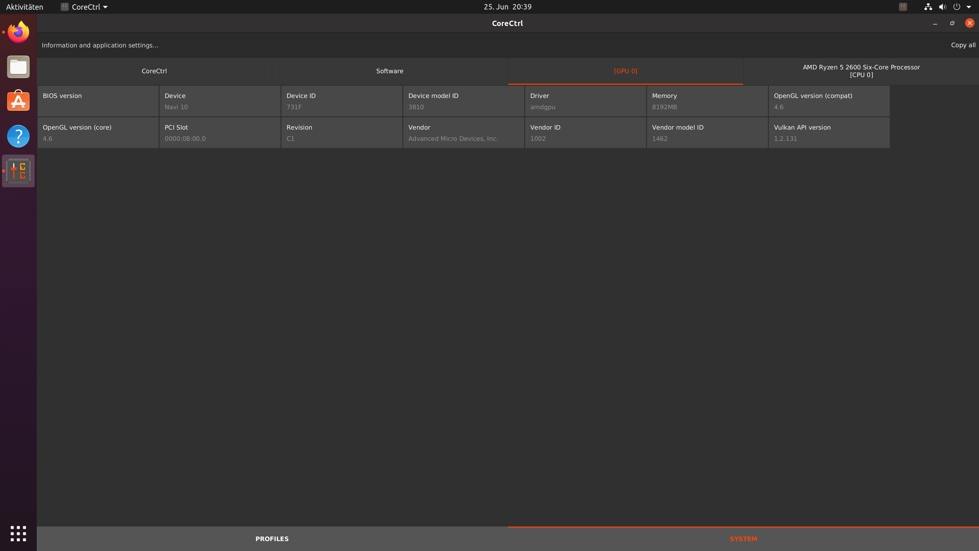Open the network status icon

click(928, 7)
